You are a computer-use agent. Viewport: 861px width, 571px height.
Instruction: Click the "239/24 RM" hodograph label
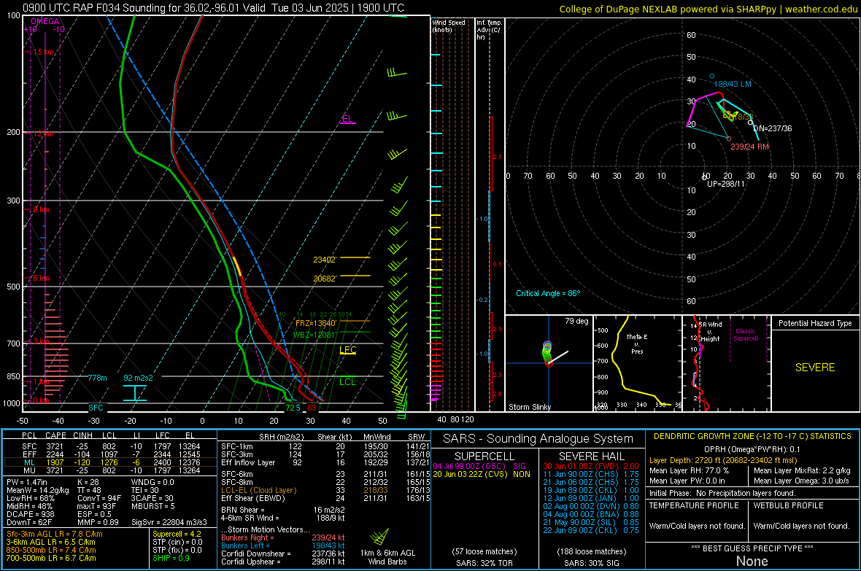tap(749, 147)
